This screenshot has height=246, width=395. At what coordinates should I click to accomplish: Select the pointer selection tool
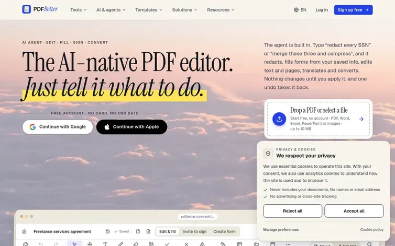(x=74, y=244)
